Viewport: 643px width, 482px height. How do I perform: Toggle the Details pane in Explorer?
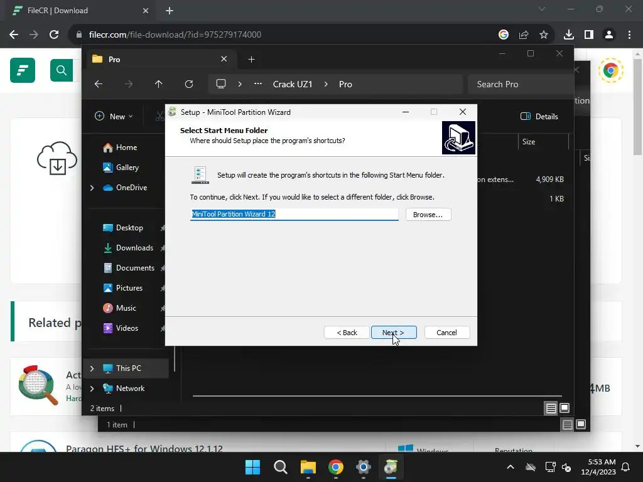coord(539,116)
